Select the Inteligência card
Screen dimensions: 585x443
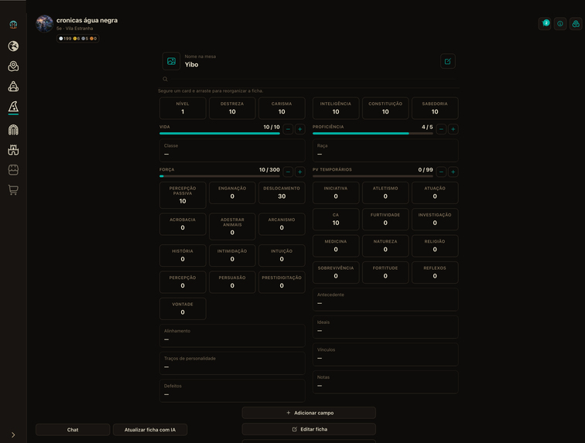tap(336, 108)
